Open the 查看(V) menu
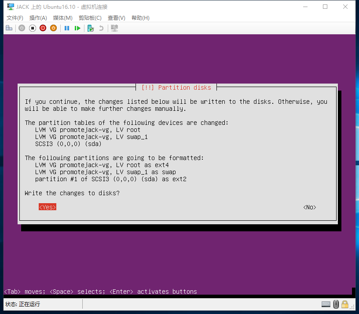Image resolution: width=359 pixels, height=314 pixels. click(117, 18)
